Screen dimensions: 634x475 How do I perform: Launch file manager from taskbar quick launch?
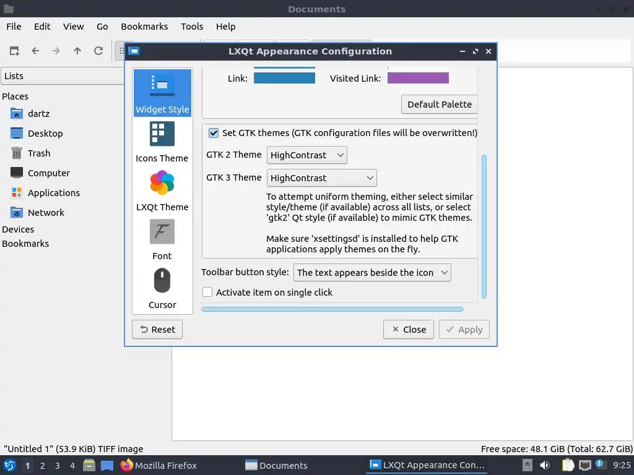tap(89, 465)
